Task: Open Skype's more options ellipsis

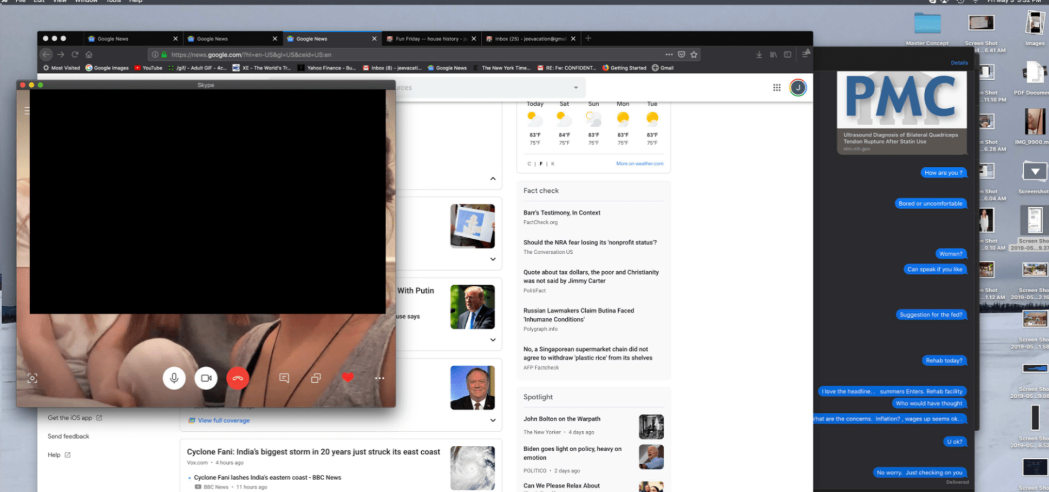Action: (x=380, y=378)
